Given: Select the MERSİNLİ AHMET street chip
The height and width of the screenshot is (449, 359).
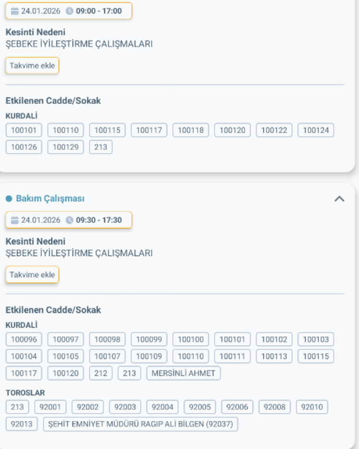Looking at the screenshot, I should (183, 373).
